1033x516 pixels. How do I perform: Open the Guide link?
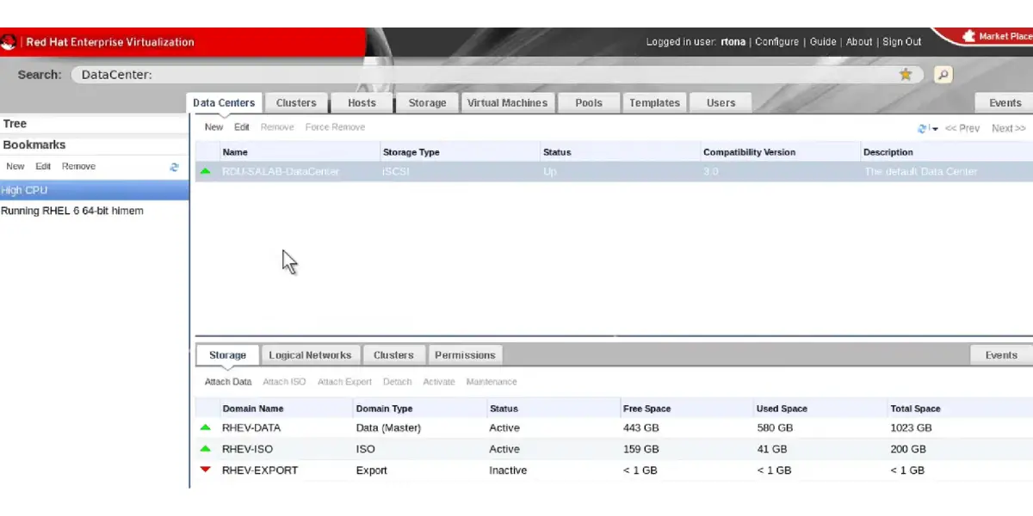click(x=823, y=41)
